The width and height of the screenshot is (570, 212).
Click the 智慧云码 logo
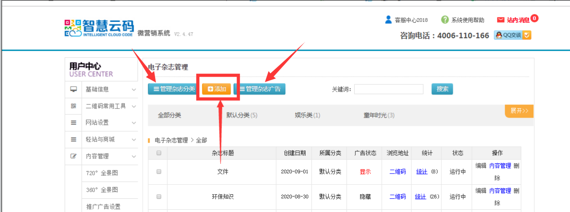[x=99, y=28]
